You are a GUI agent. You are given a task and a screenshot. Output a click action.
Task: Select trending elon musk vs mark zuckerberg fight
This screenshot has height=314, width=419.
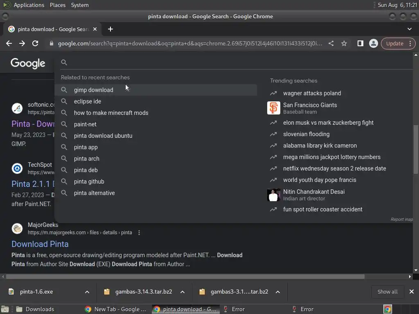(328, 123)
